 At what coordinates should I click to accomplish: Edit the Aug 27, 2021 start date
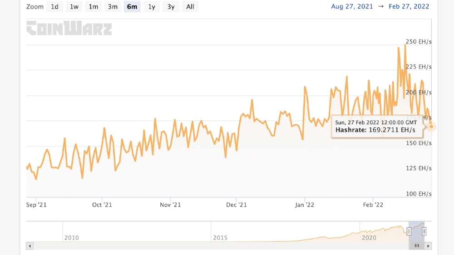(x=352, y=6)
